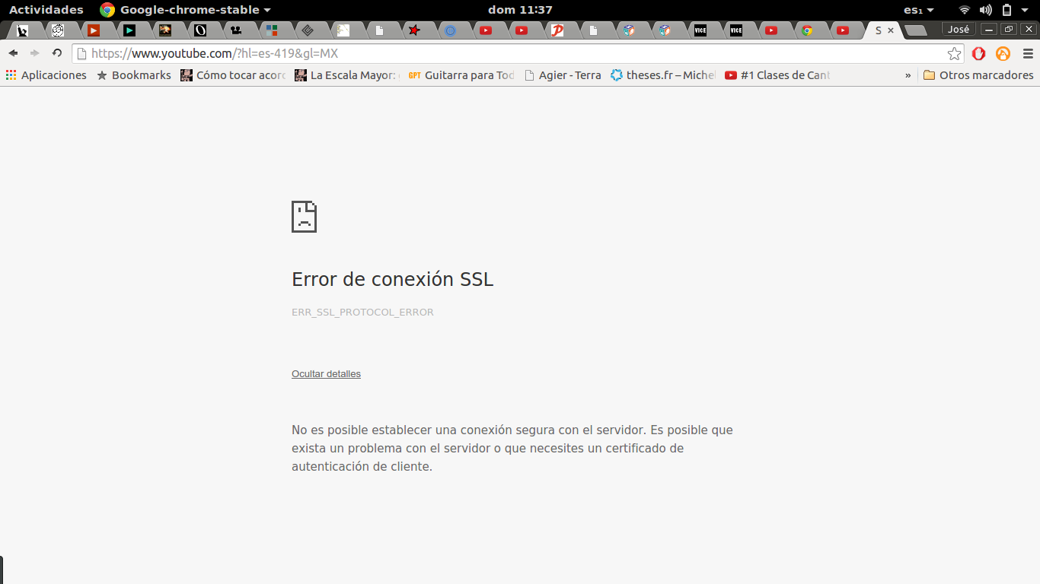Click the forward navigation arrow
The image size is (1040, 584).
(34, 53)
